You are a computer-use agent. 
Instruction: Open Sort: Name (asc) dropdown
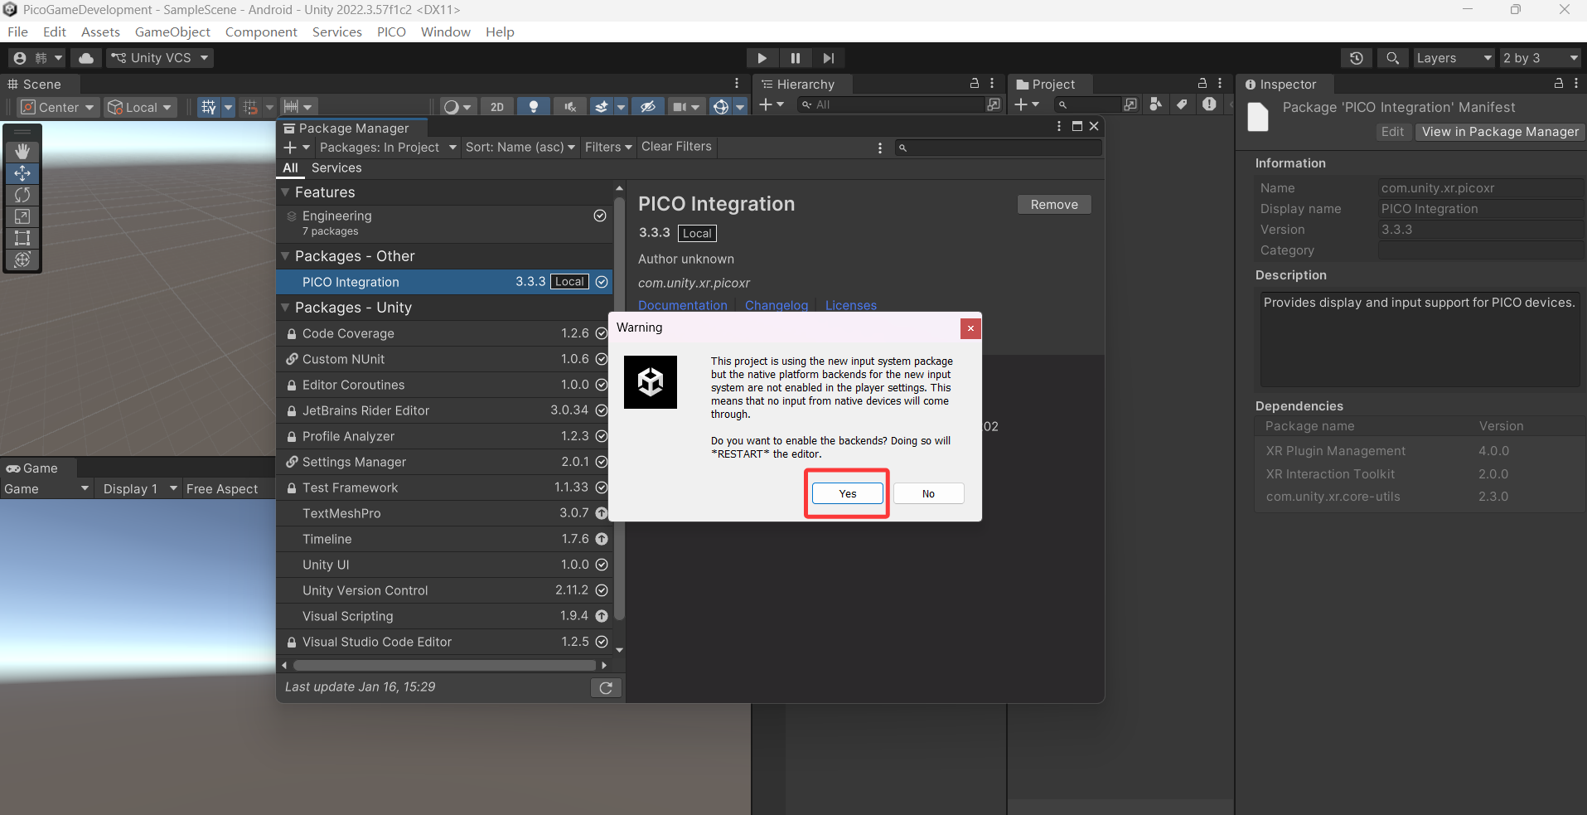[x=520, y=147]
